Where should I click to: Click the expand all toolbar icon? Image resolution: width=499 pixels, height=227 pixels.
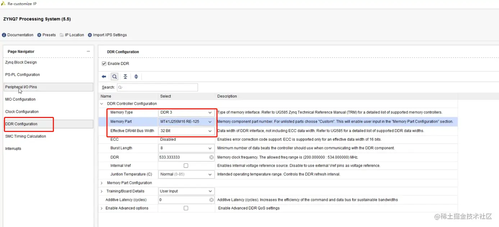pyautogui.click(x=136, y=76)
